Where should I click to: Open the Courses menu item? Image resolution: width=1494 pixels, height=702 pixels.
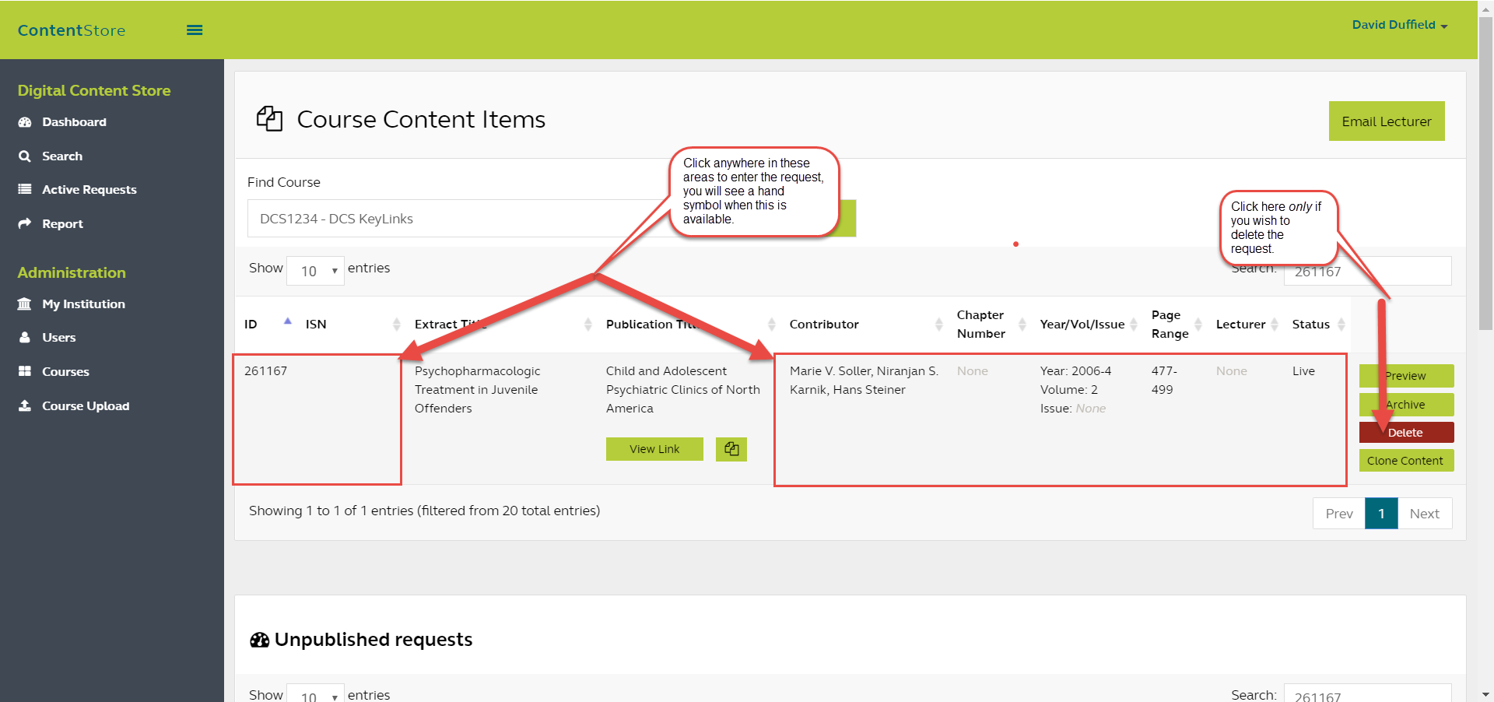pos(65,372)
